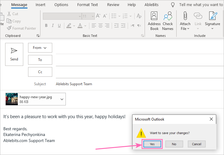Viewport: 224px width, 155px height.
Task: Toggle Underline formatting
Action: 59,25
